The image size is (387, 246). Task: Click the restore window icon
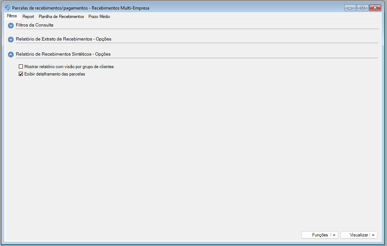[x=362, y=7]
